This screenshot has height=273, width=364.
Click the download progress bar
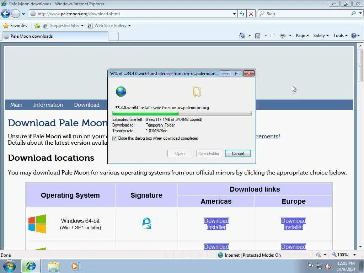point(182,113)
